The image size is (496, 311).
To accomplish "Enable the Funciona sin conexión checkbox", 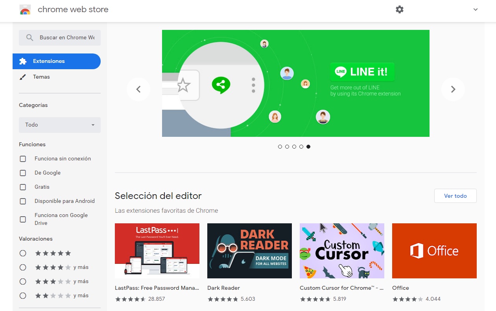I will [23, 159].
